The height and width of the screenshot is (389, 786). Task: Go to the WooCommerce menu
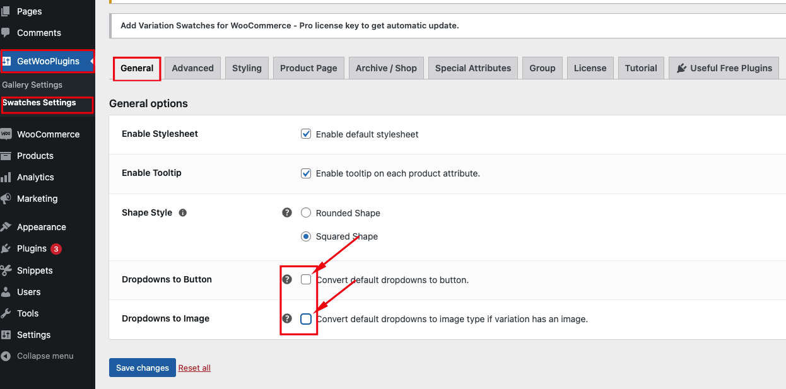(48, 134)
